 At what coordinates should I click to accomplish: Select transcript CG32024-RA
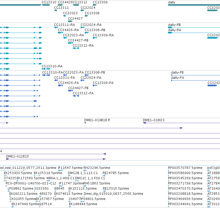tap(91, 25)
